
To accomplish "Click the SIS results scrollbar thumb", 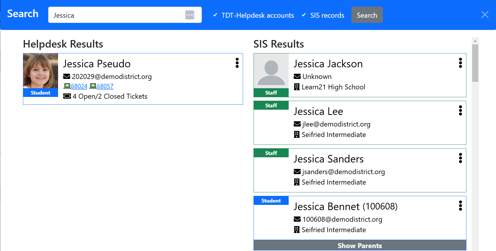I will (x=475, y=63).
